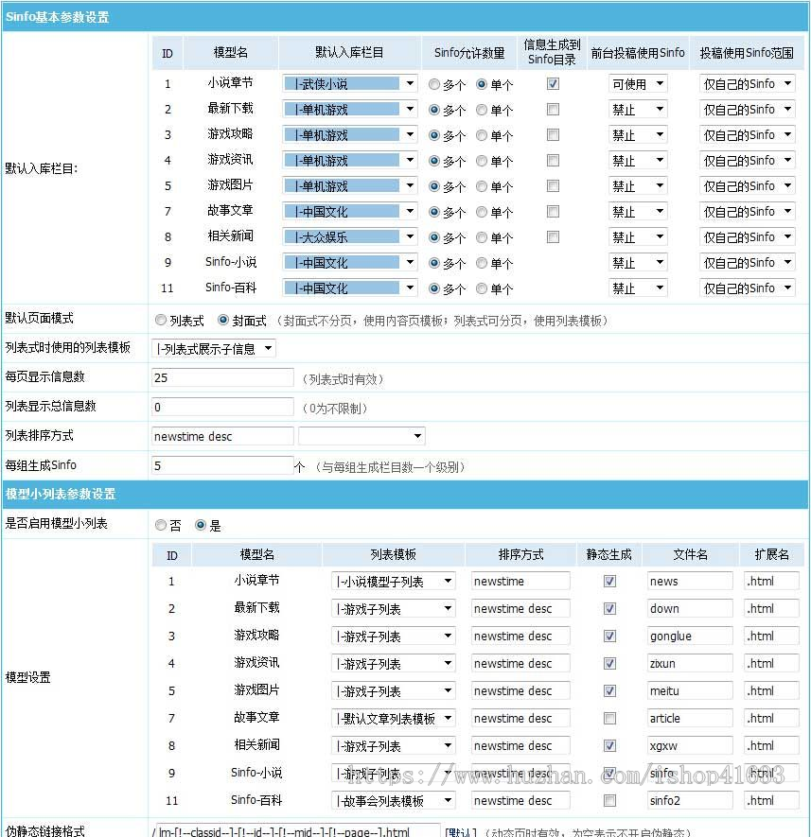Select 单个 radio for 游戏图片 row

point(482,186)
